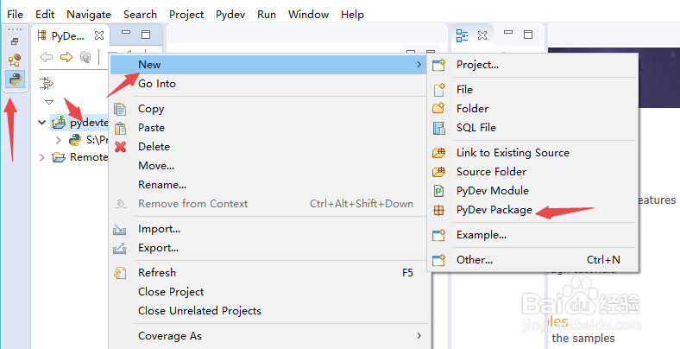Viewport: 680px width, 349px height.
Task: Open the Coverage As submenu
Action: (x=170, y=336)
